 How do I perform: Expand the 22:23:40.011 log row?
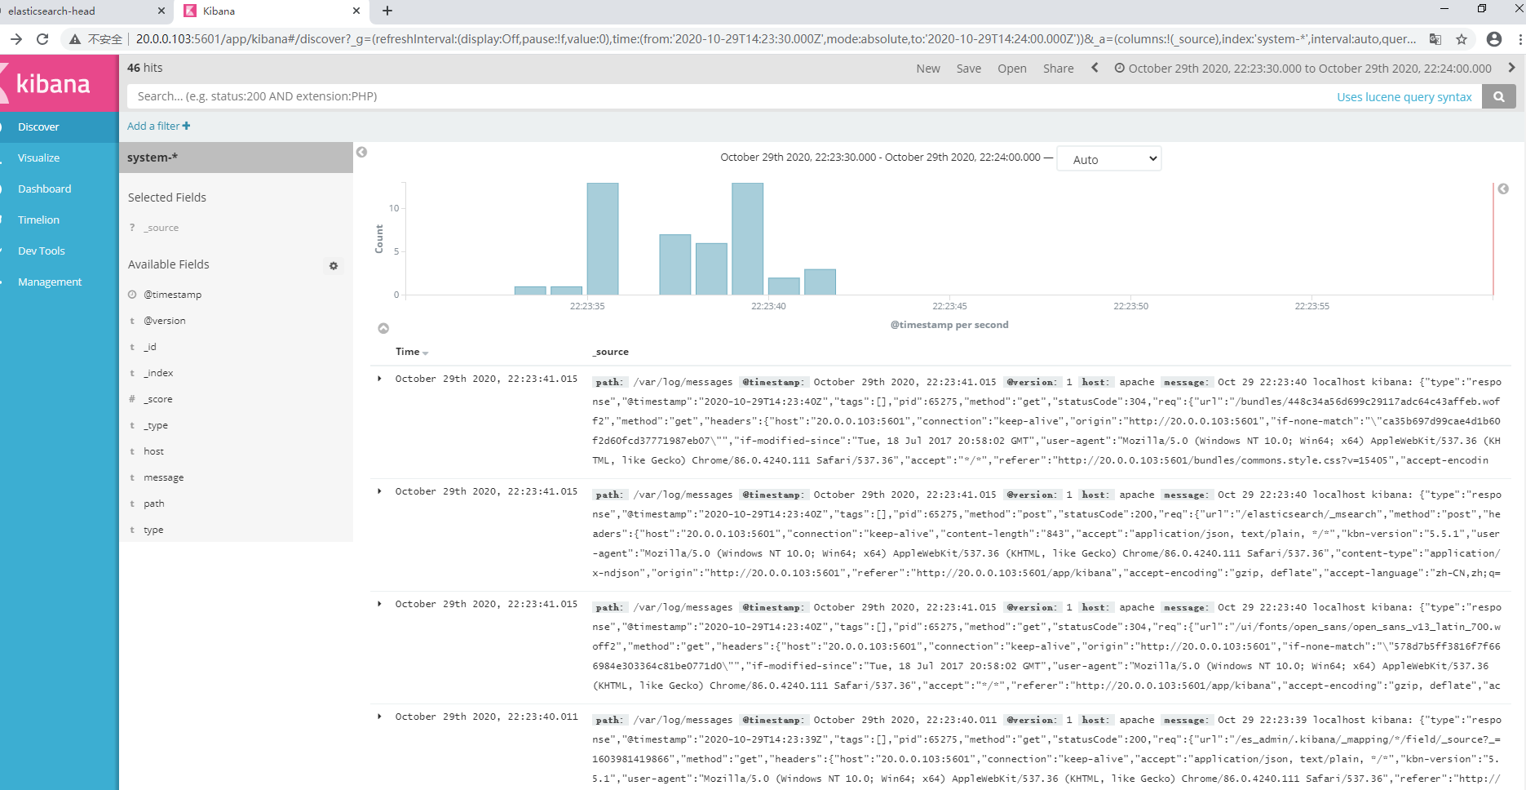pyautogui.click(x=379, y=717)
